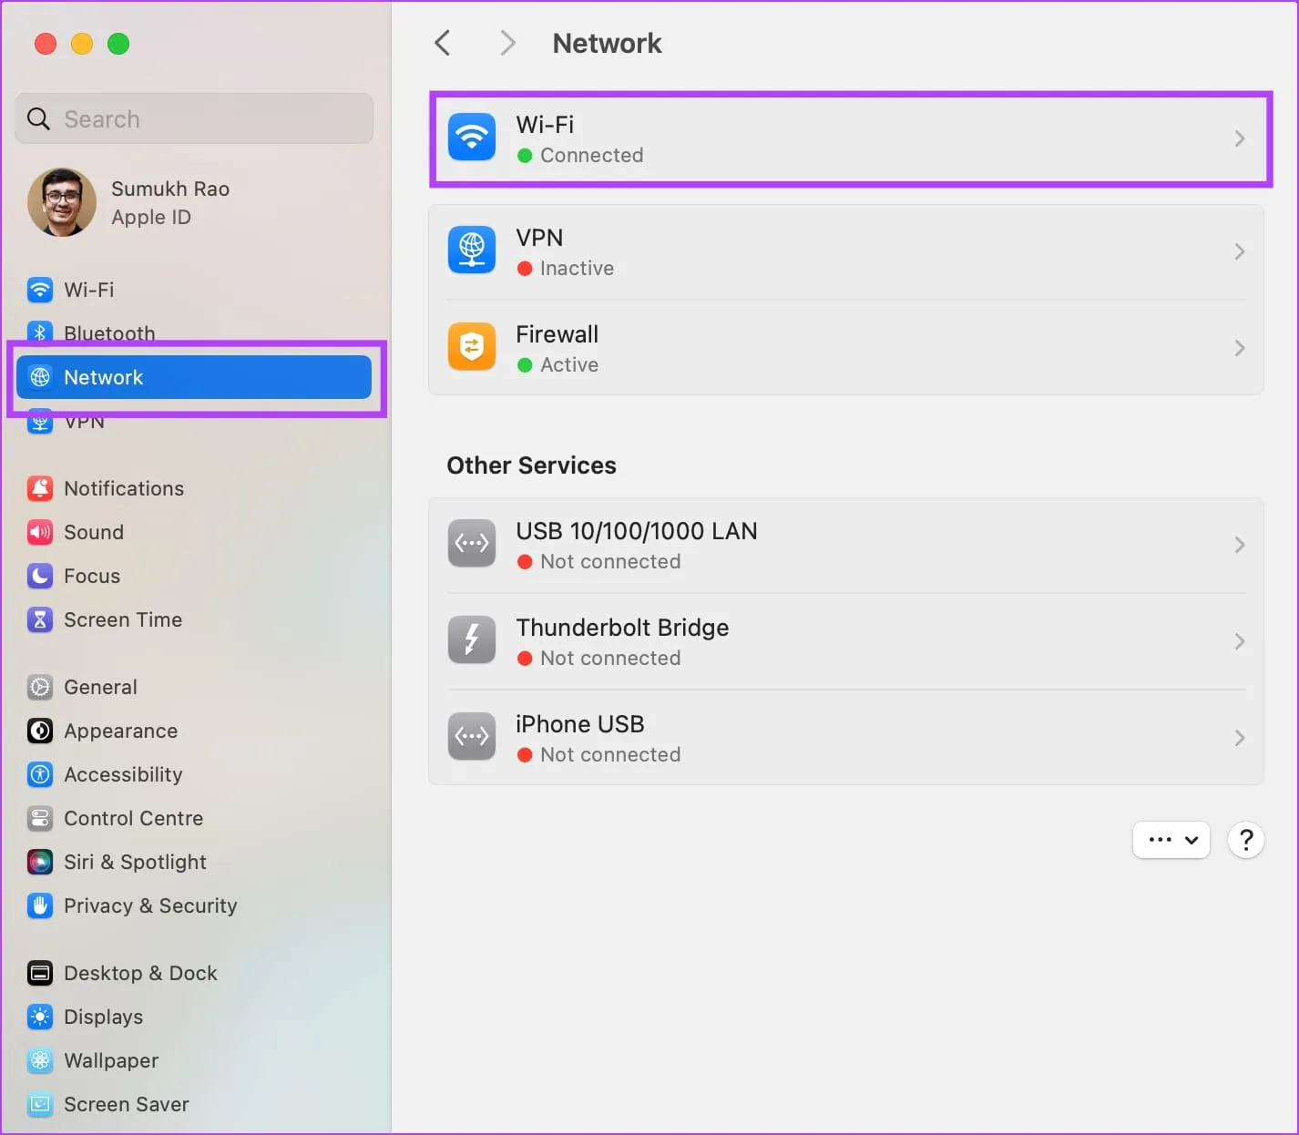The width and height of the screenshot is (1299, 1135).
Task: Go back using the back arrow
Action: [x=443, y=43]
